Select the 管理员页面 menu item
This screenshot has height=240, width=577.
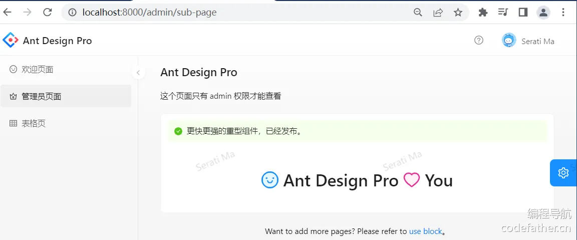66,96
